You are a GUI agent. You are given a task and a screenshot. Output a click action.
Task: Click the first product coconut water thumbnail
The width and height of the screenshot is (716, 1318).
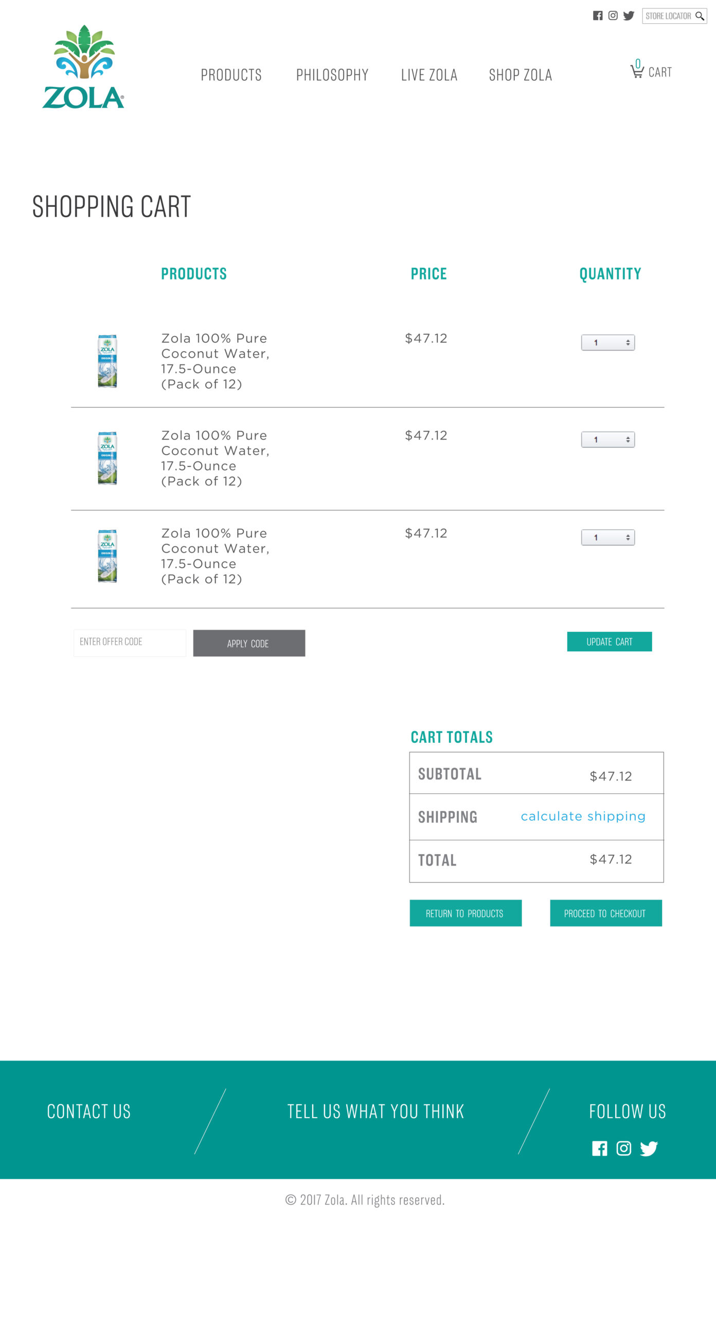(x=108, y=361)
